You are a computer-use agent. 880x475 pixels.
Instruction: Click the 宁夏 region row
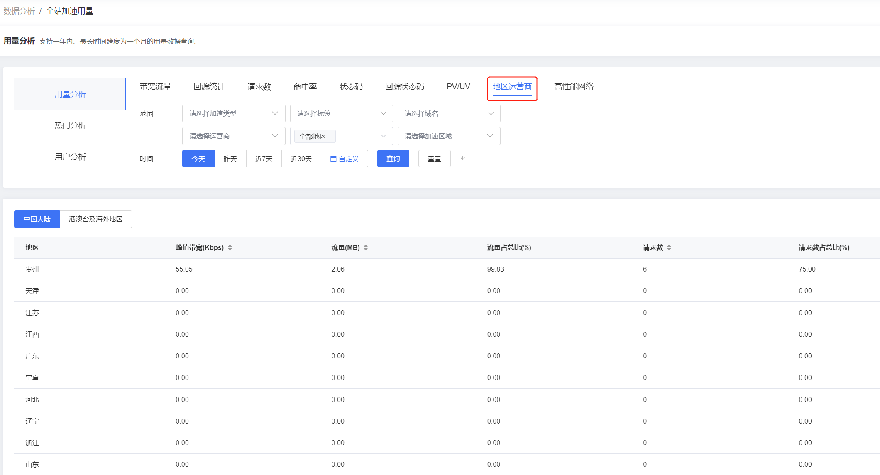[447, 377]
